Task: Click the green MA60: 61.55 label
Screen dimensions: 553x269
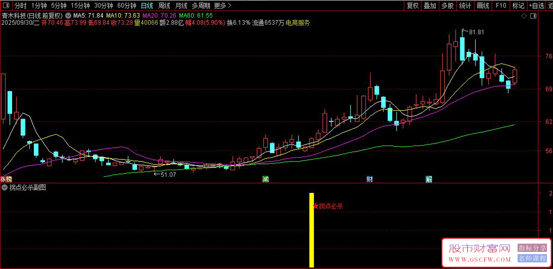Action: pyautogui.click(x=196, y=16)
